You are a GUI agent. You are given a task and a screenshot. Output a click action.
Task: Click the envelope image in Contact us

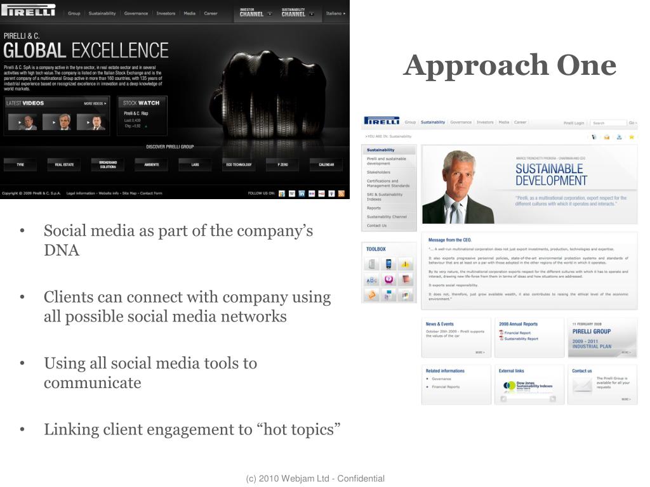(582, 385)
